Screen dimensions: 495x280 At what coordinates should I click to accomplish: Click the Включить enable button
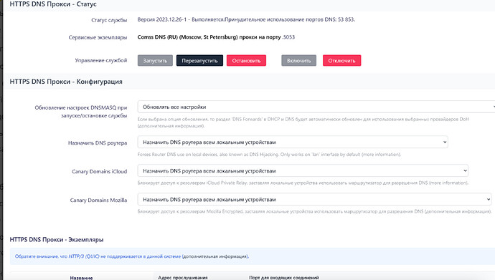[x=298, y=60]
